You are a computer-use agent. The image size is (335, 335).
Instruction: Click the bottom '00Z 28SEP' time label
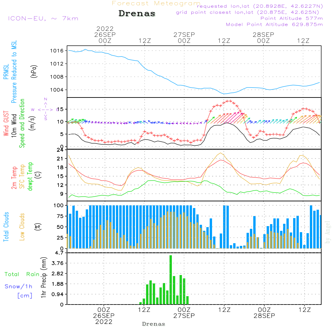(264, 313)
